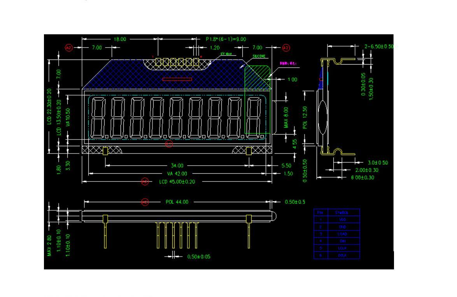Select the red A2 datum marker on left

(x=69, y=47)
